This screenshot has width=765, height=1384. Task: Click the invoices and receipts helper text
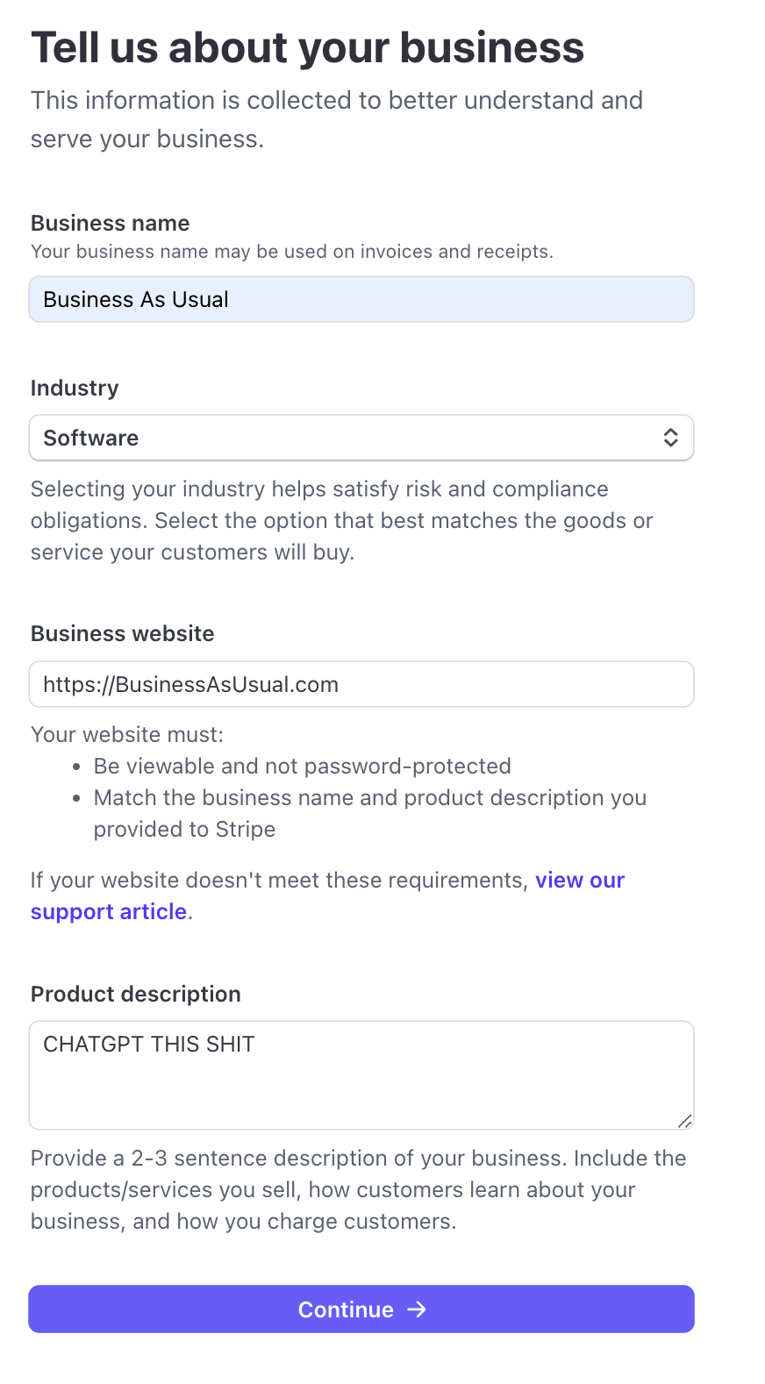point(292,252)
